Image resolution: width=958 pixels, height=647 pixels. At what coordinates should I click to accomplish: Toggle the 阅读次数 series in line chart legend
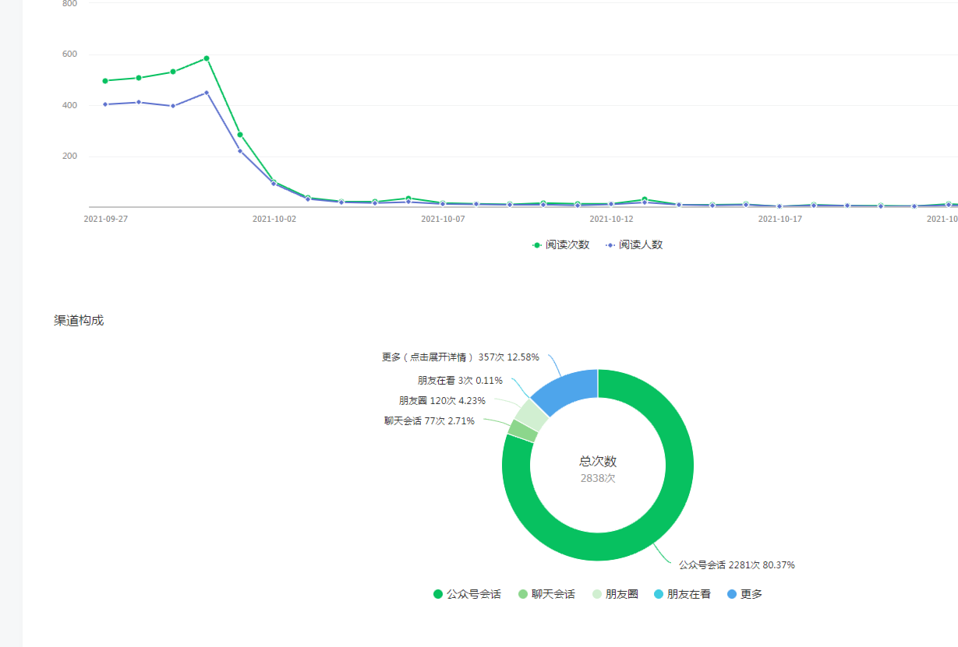(x=560, y=244)
